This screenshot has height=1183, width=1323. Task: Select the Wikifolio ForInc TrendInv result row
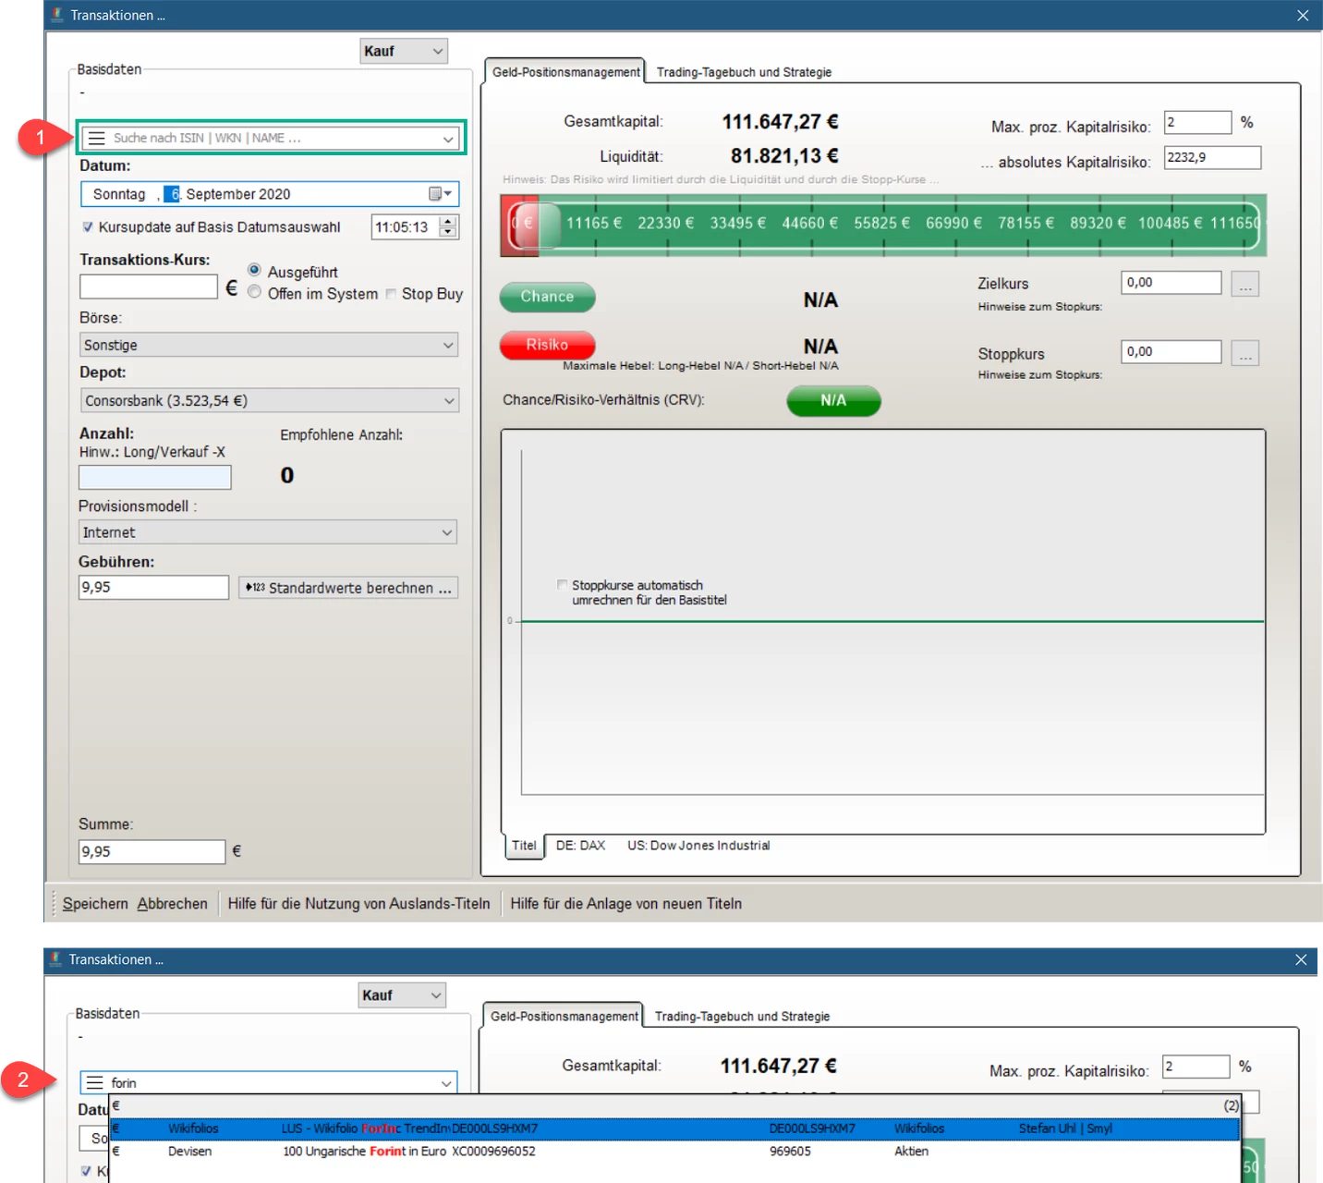coord(674,1128)
